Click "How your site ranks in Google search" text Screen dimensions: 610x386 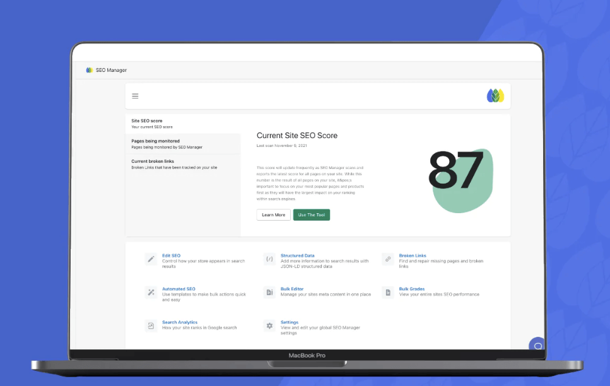199,327
